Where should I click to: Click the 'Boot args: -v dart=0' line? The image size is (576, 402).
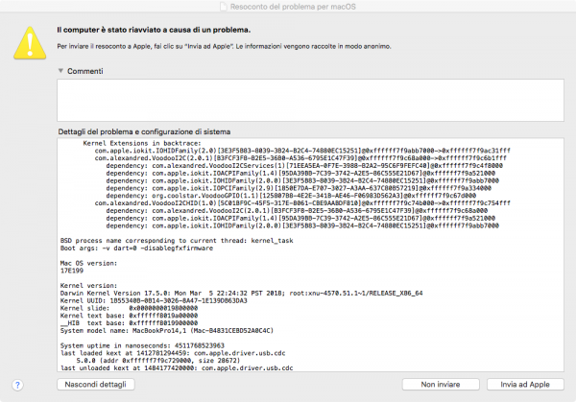coord(136,248)
